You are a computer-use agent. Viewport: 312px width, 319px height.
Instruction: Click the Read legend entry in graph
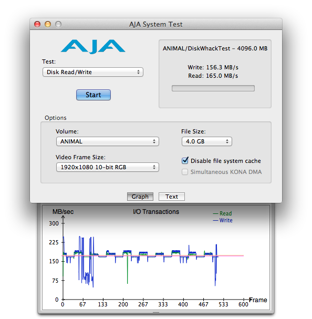pos(222,213)
